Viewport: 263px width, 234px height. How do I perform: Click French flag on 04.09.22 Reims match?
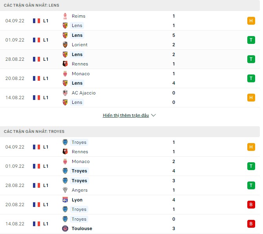(x=37, y=21)
